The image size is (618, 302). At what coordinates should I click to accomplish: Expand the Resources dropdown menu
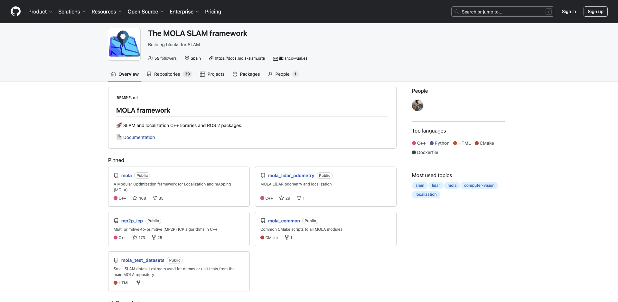[x=107, y=12]
